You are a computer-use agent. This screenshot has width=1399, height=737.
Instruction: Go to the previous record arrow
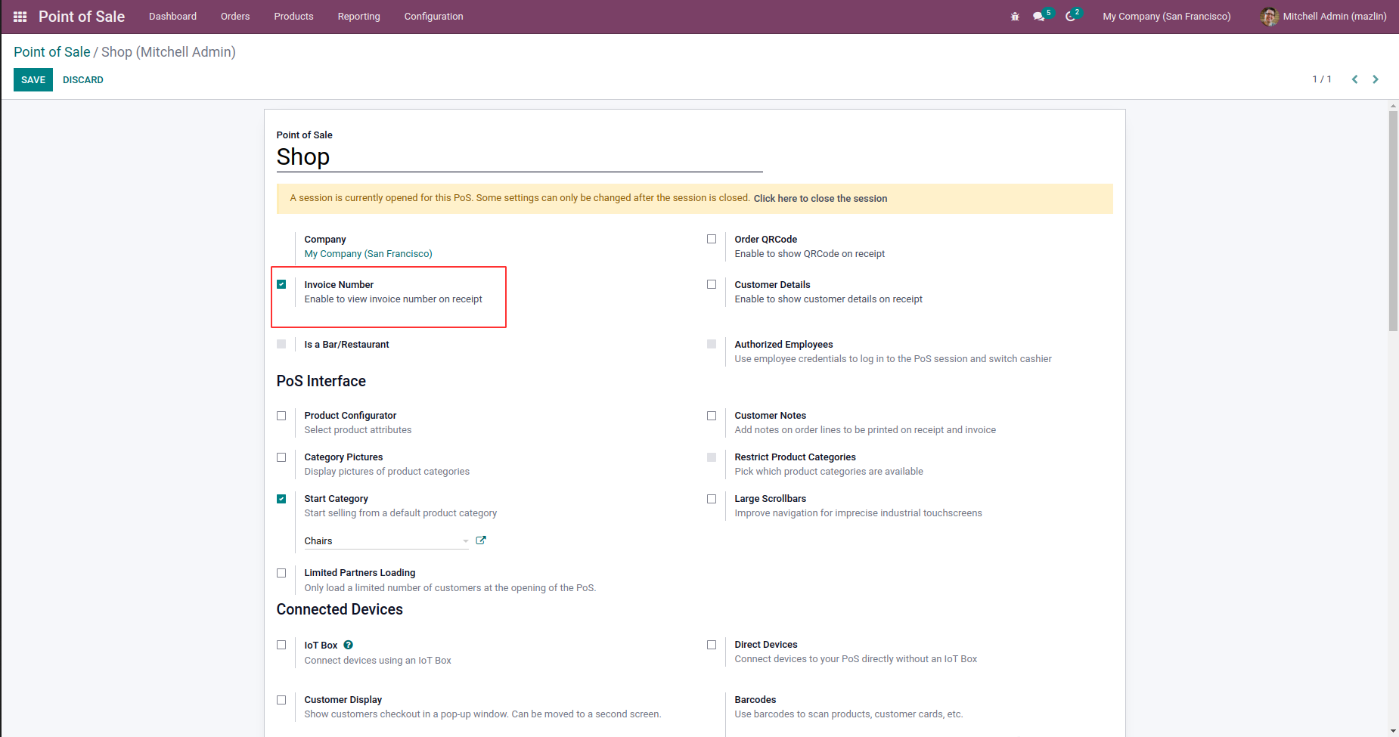[1354, 79]
